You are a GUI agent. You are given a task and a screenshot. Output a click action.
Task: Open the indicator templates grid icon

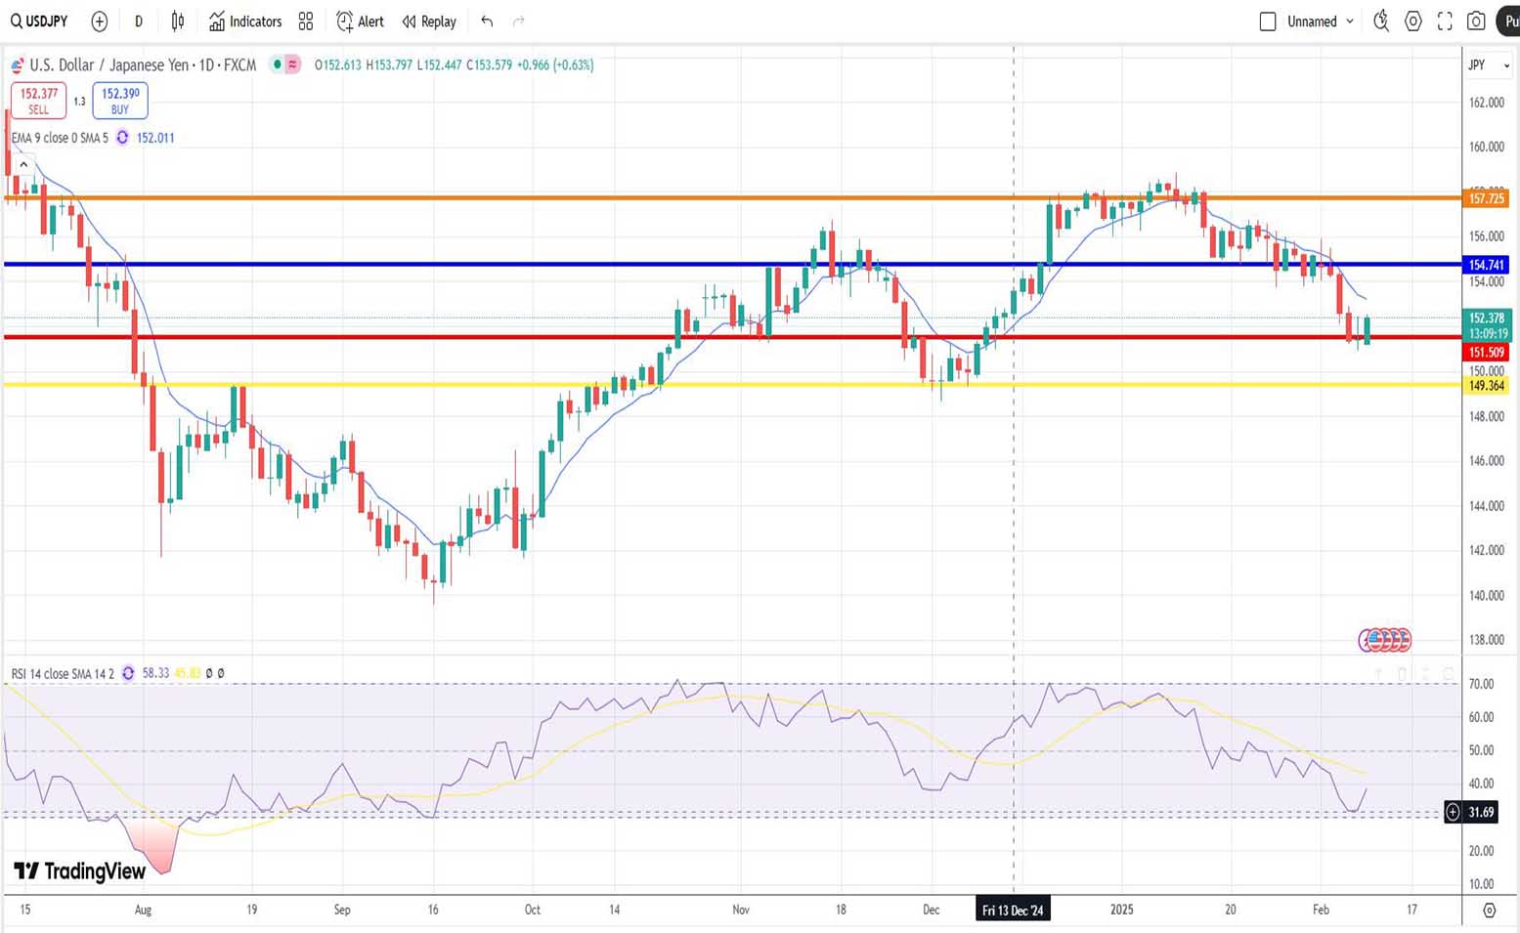[x=306, y=21]
